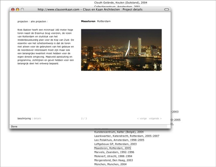The image size is (216, 167).
Task: Select the 'beschrijving' tab
Action: coord(24,119)
